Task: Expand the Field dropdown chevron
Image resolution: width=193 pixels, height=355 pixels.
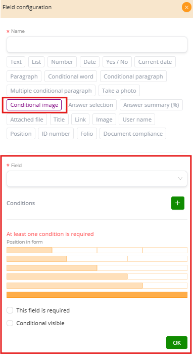Action: (x=180, y=179)
